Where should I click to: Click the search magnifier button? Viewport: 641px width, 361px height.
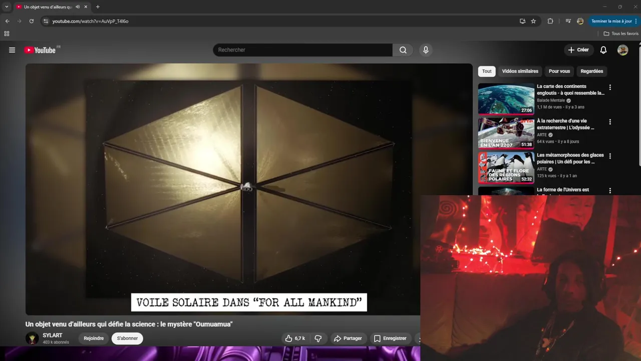click(x=403, y=50)
